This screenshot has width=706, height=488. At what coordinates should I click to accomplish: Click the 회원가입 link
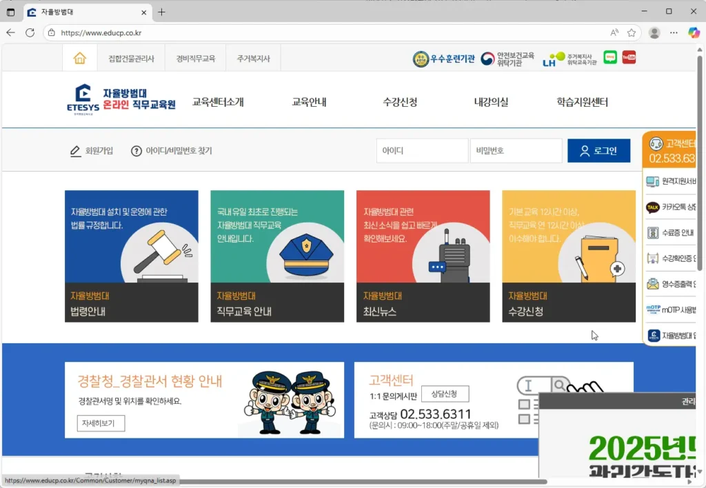click(92, 151)
